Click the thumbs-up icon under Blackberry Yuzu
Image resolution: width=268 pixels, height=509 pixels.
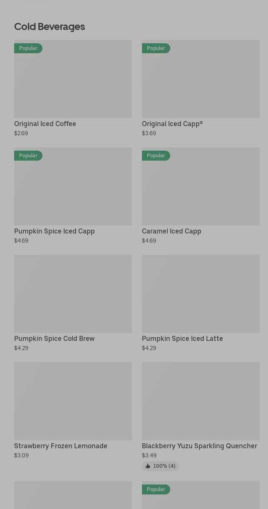tap(148, 466)
